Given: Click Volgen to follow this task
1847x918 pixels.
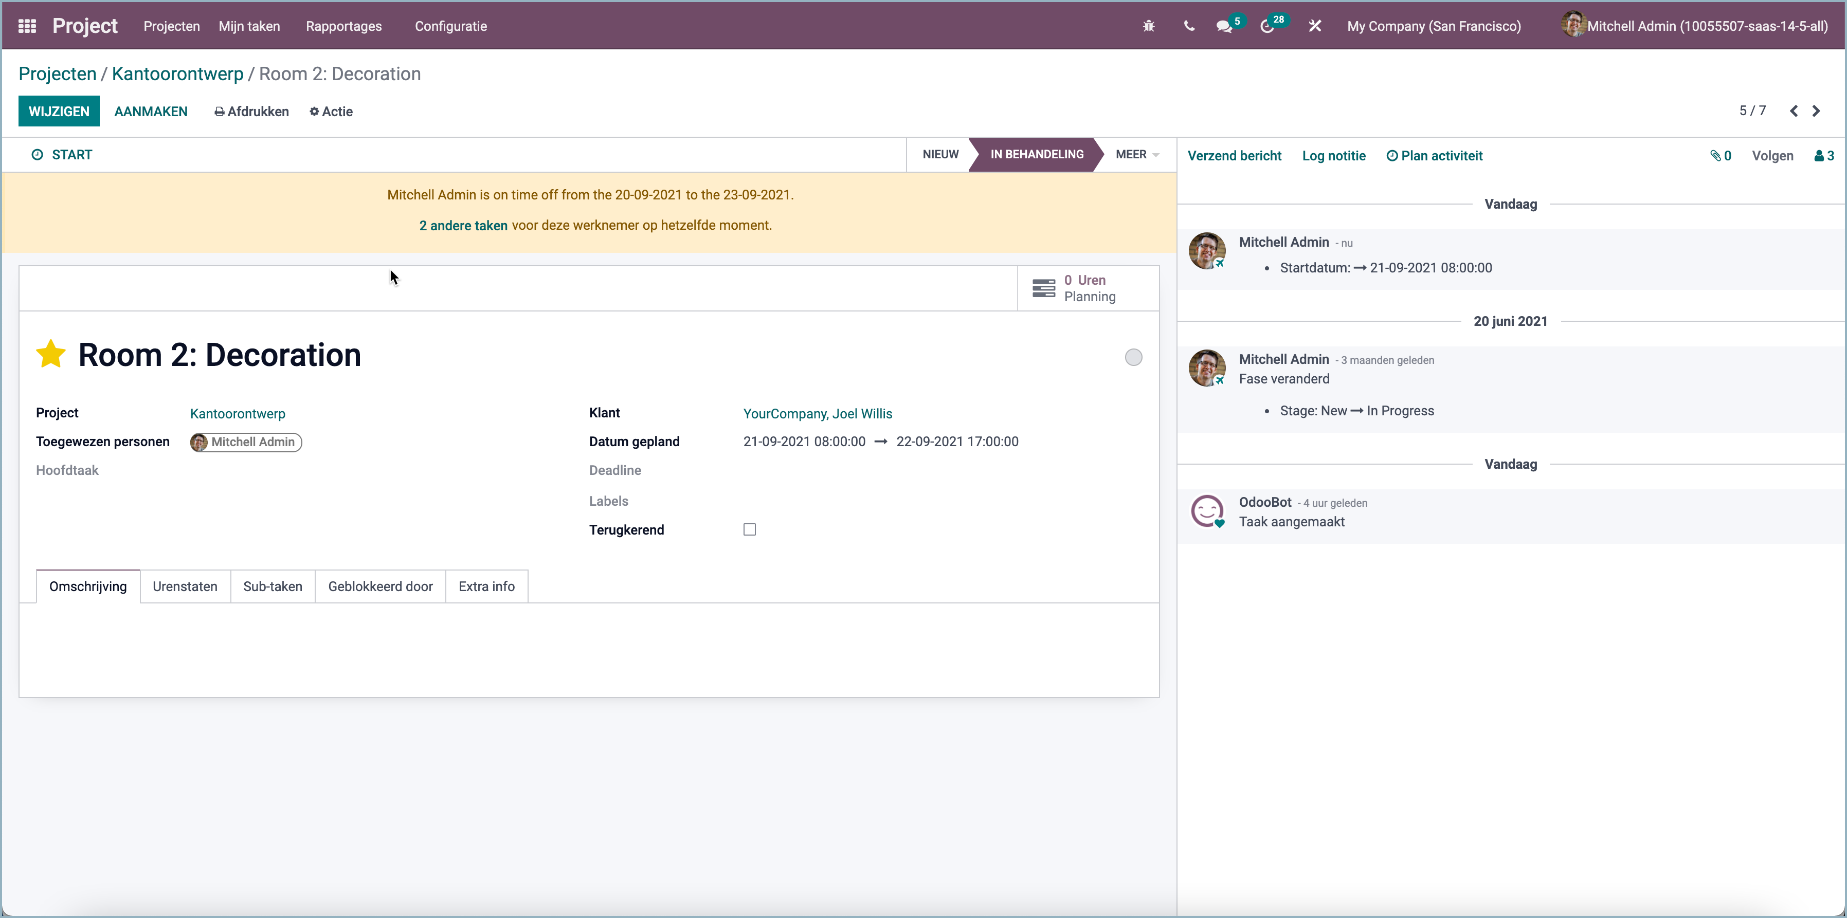Looking at the screenshot, I should click(x=1772, y=156).
